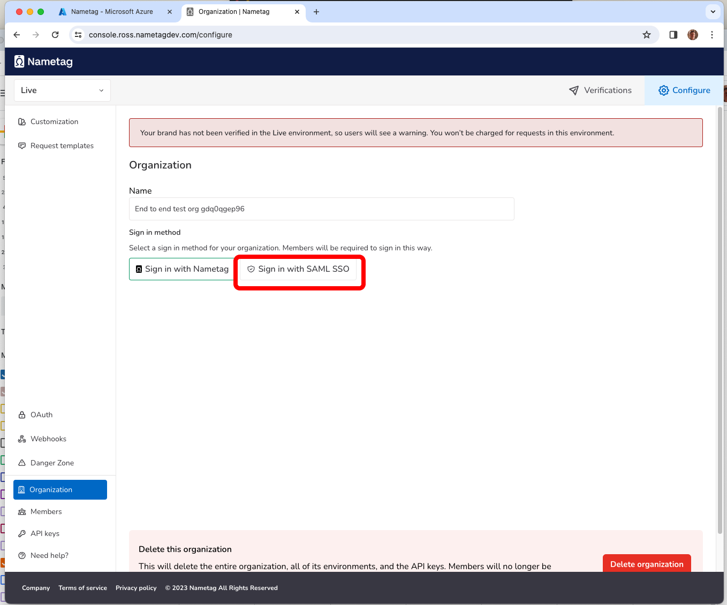
Task: Click the SAML SSO shield icon
Action: click(251, 269)
